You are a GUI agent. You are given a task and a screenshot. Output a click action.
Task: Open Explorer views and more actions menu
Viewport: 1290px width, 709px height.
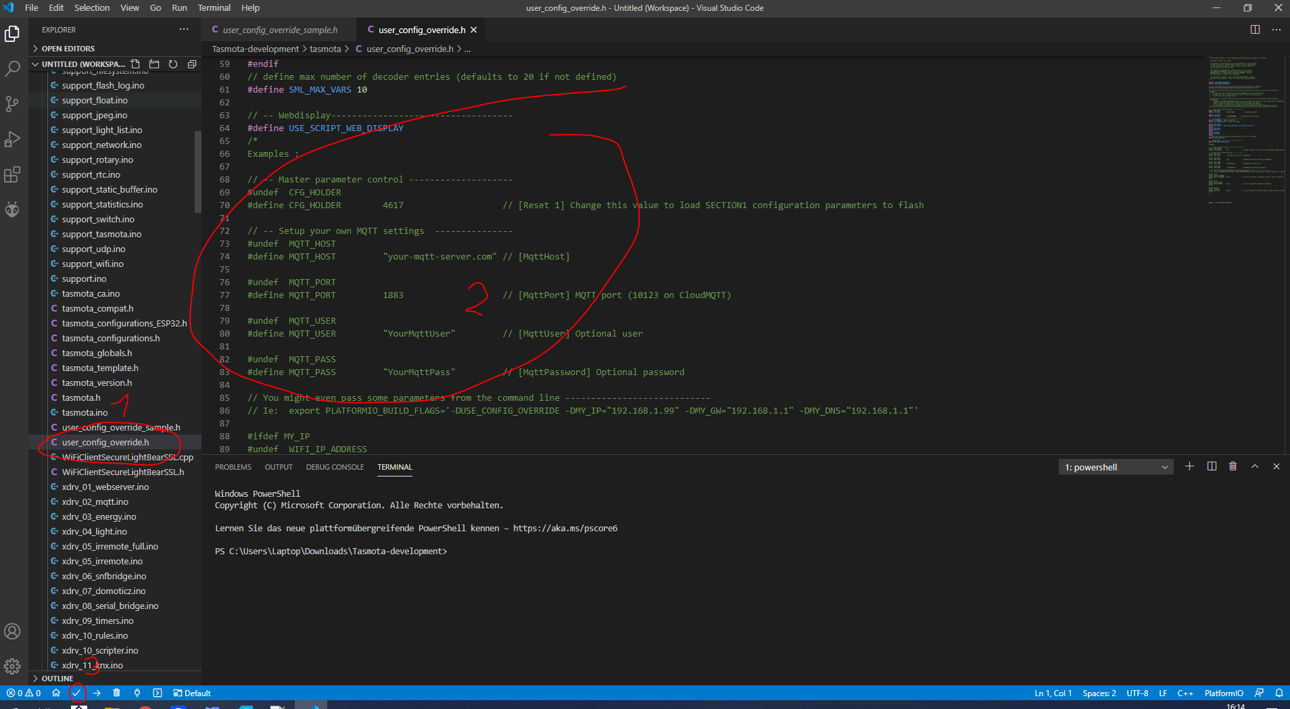pos(184,30)
